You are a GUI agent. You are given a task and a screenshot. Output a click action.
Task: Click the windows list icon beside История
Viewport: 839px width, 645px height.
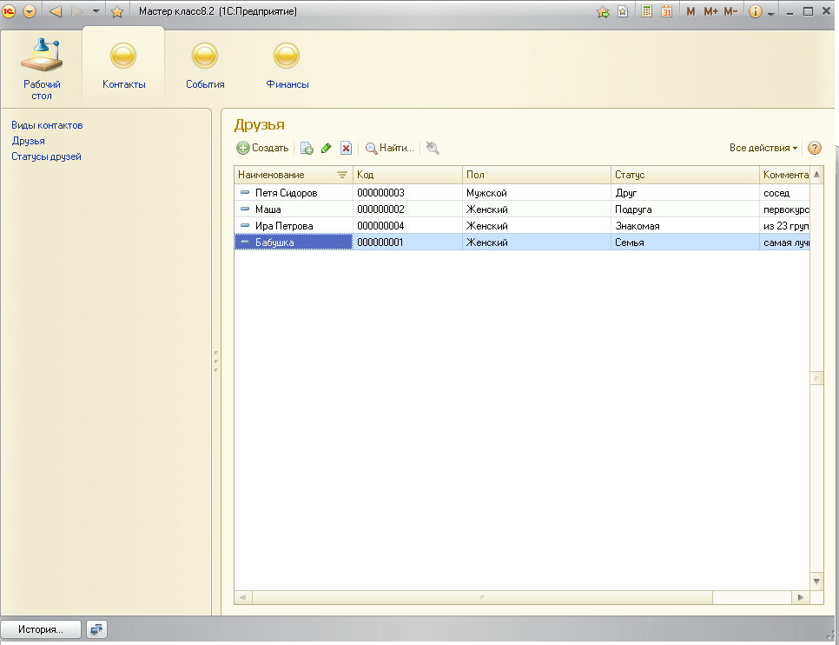point(97,628)
